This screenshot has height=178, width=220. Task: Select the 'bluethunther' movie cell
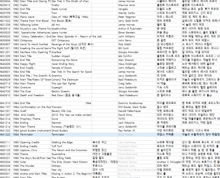click(71, 29)
